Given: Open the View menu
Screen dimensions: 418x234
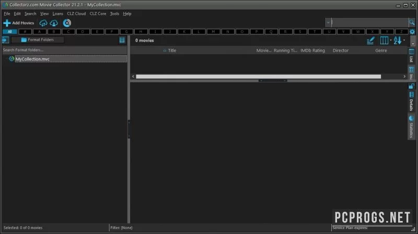Looking at the screenshot, I should tap(44, 14).
